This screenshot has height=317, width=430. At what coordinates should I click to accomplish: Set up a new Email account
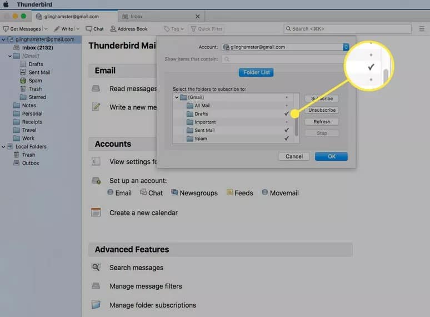click(119, 193)
